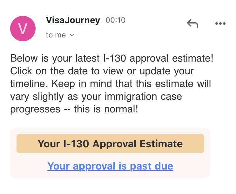Screen dimensions: 236x194
Task: Click the pink V sender avatar
Action: tap(23, 29)
